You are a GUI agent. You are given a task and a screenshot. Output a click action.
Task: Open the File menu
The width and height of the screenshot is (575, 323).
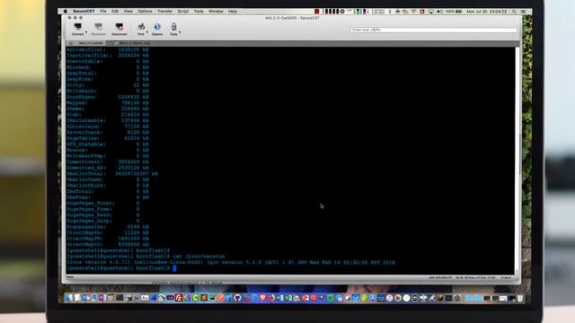coord(103,12)
